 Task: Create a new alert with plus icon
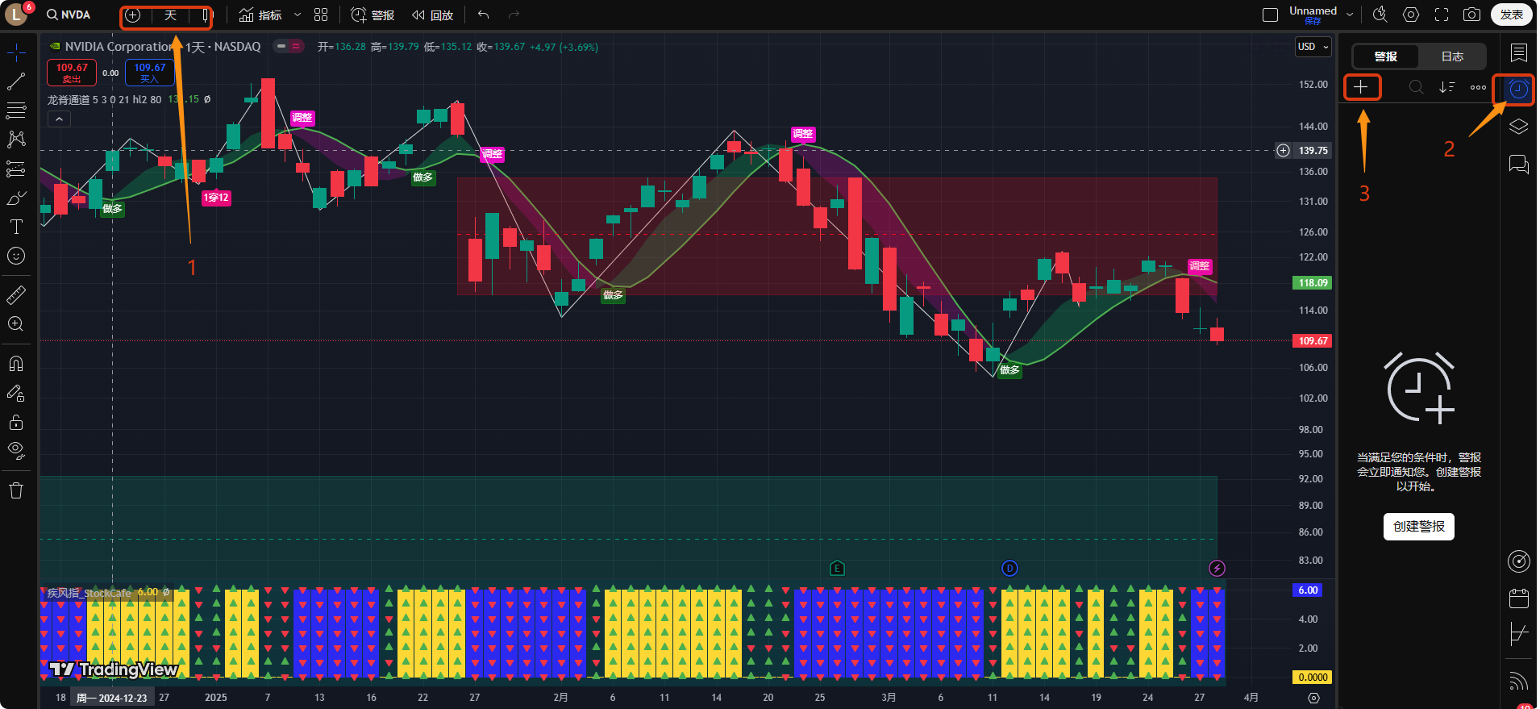tap(1361, 87)
